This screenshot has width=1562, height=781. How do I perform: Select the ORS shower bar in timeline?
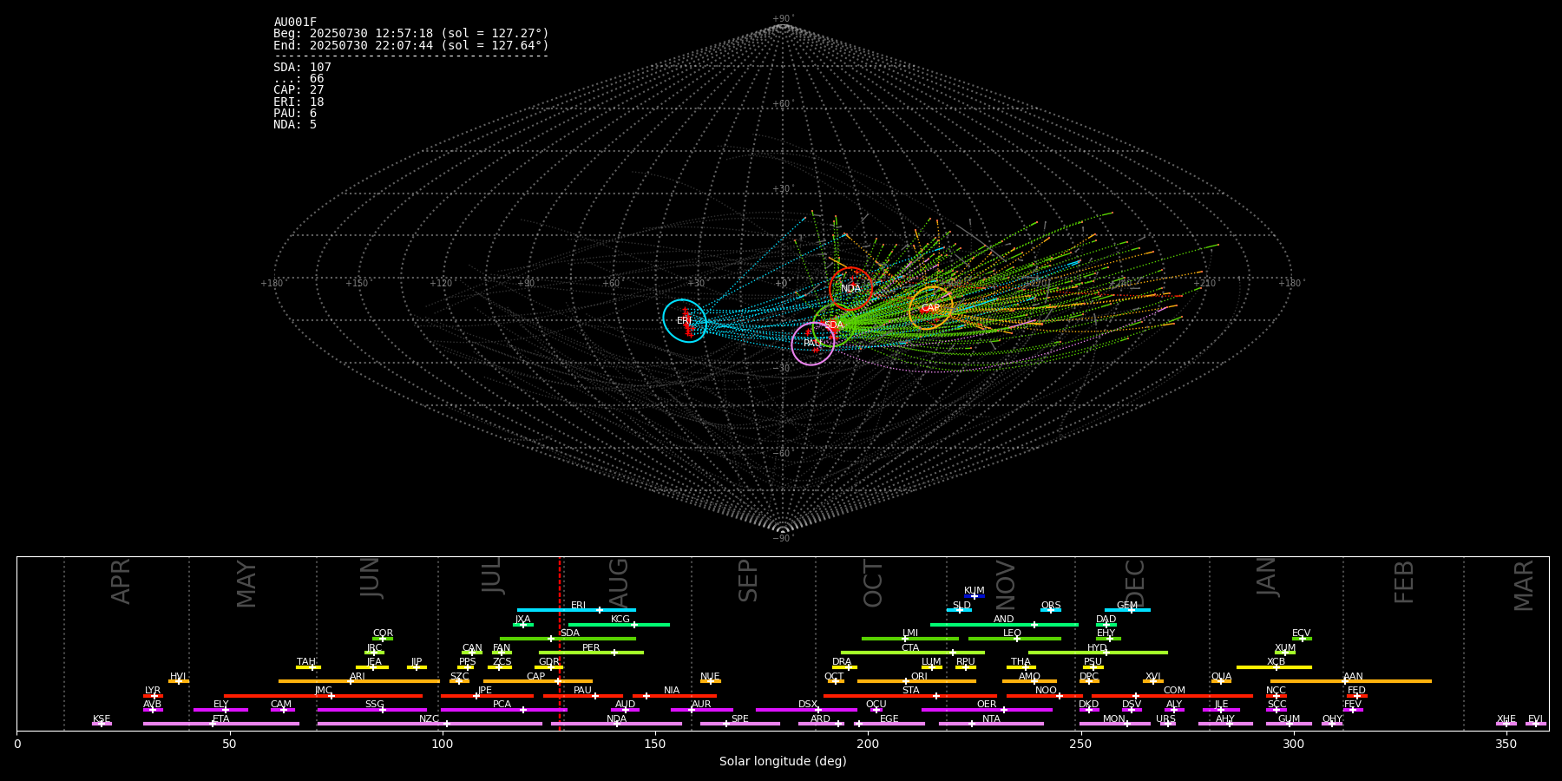1051,610
